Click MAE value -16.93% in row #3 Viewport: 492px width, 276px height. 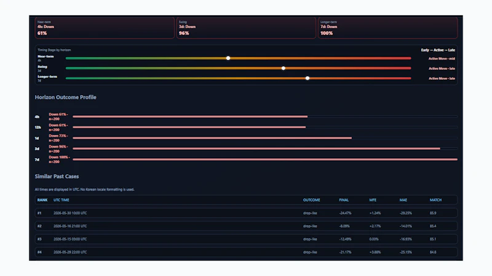pos(406,239)
